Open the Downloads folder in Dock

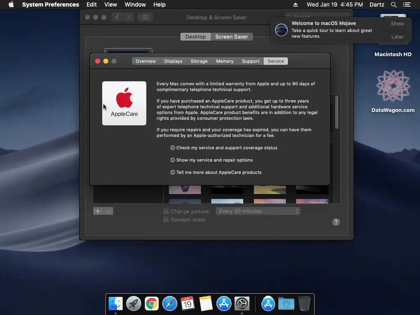pyautogui.click(x=286, y=304)
